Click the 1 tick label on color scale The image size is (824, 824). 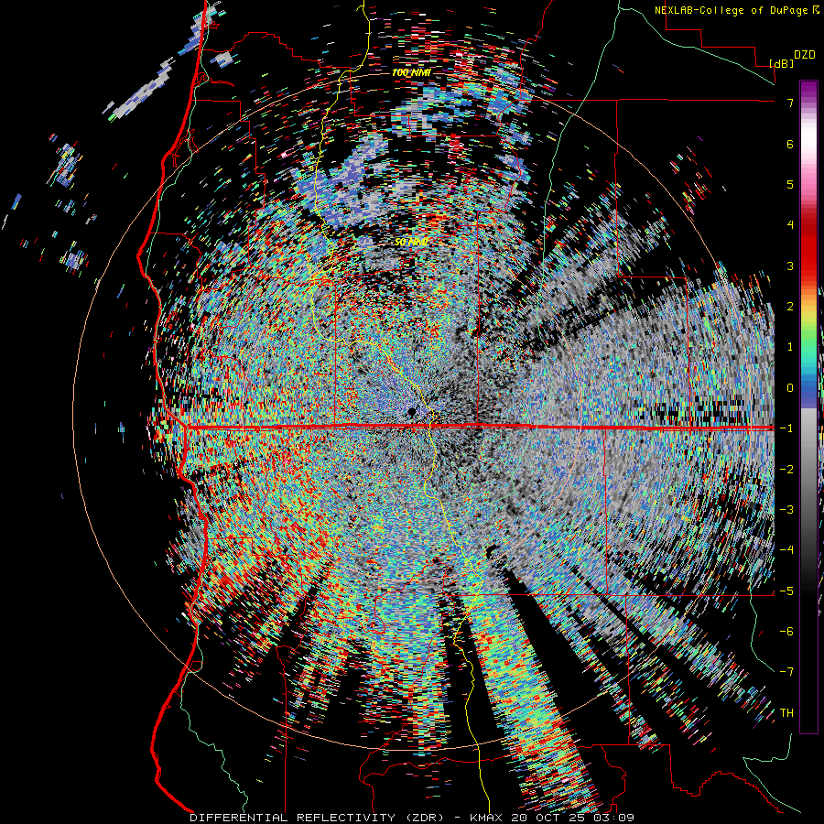tap(790, 347)
